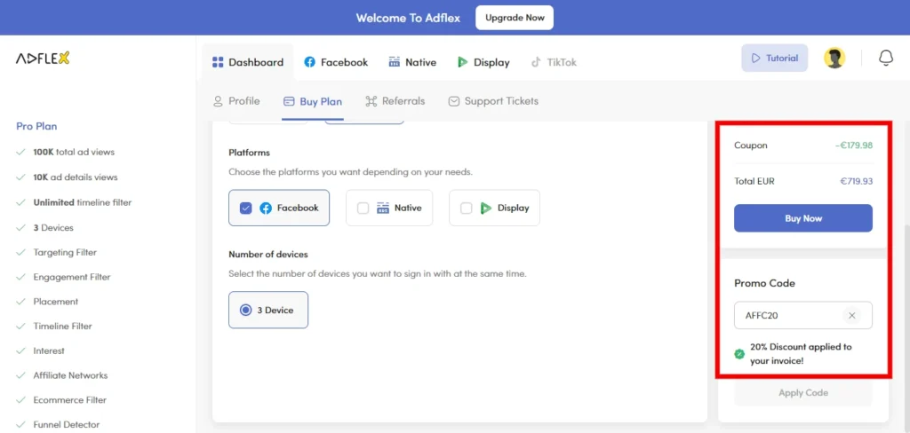Check the Display platform checkbox
910x433 pixels.
point(466,209)
